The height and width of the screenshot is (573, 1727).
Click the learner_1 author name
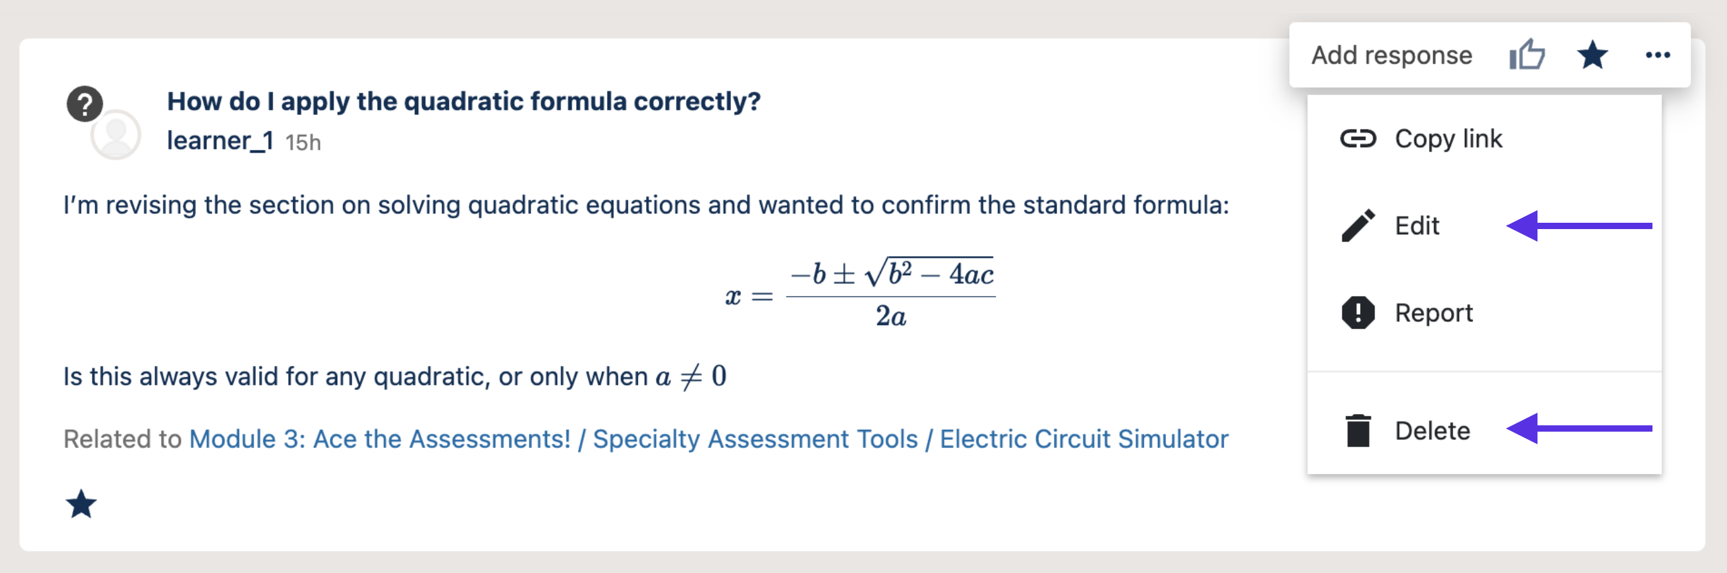click(x=220, y=141)
